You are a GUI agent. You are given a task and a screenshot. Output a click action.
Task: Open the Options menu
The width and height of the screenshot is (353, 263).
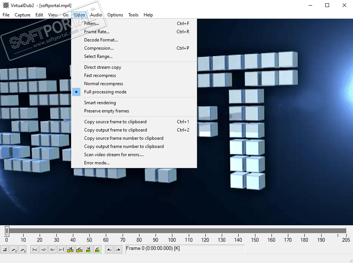click(115, 15)
